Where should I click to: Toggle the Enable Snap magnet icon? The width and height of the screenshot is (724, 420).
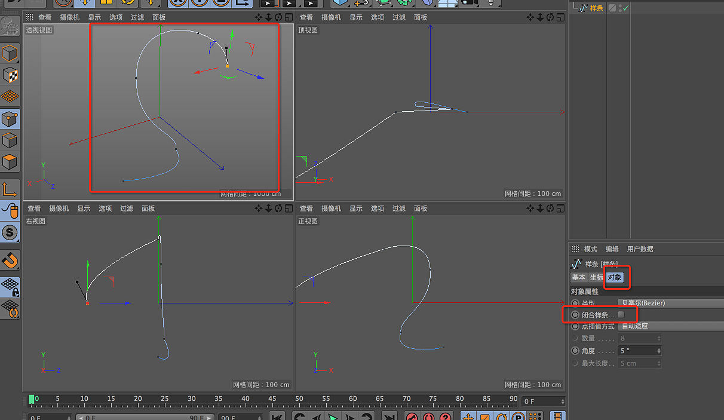[10, 260]
